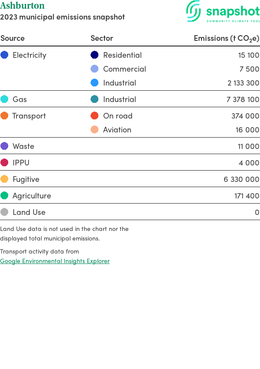Click the Agriculture green dot

tap(4, 196)
